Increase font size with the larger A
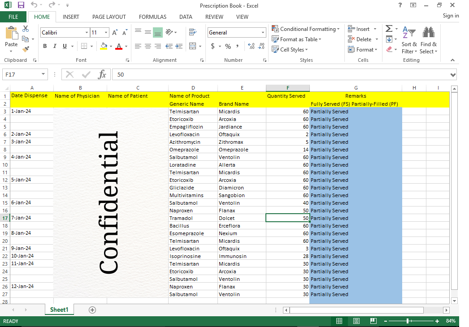Viewport: 469px width, 327px height. point(115,33)
